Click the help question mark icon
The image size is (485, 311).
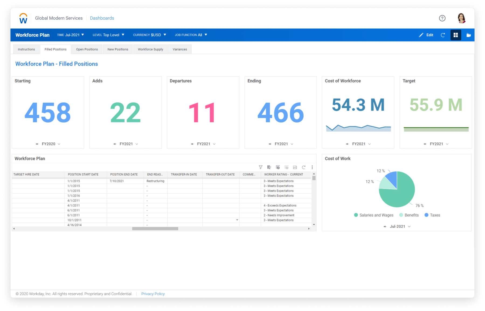click(442, 18)
